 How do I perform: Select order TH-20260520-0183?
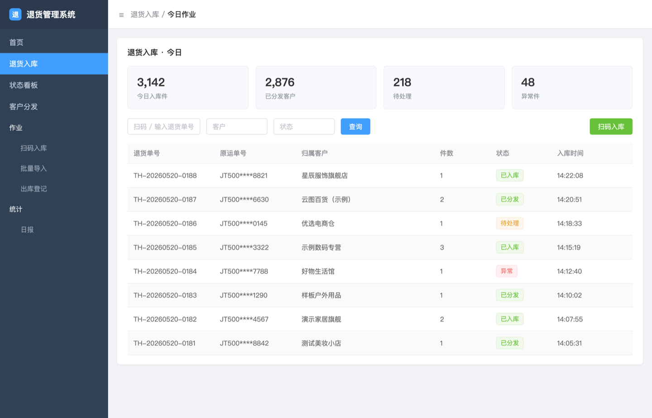coord(165,295)
